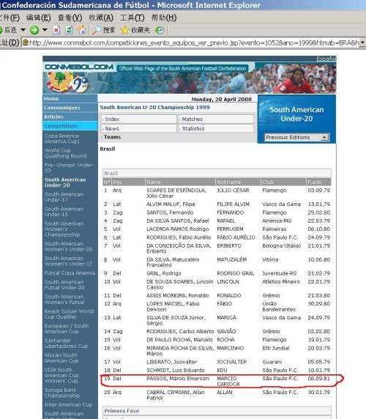Screen dimensions: 366x419
Task: Open the Help (帮助) menu
Action: (x=164, y=18)
